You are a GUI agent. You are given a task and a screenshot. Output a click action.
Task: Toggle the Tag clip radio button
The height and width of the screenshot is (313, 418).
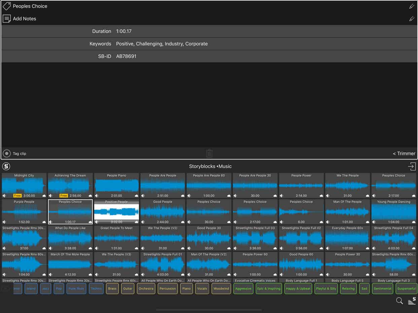(6, 153)
